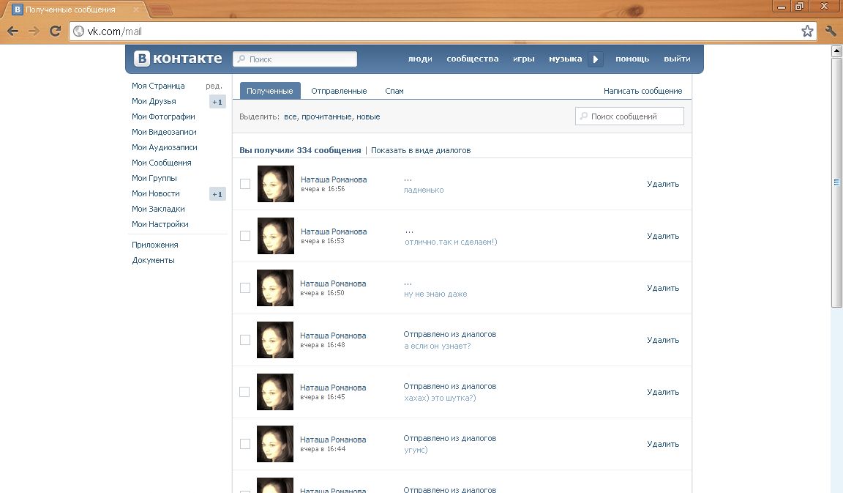843x493 pixels.
Task: Open the Отправленные tab
Action: [339, 91]
